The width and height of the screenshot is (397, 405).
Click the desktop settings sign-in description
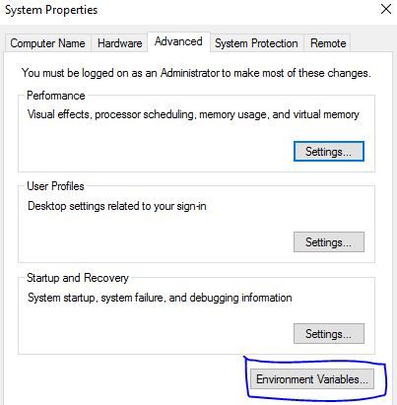(x=117, y=206)
